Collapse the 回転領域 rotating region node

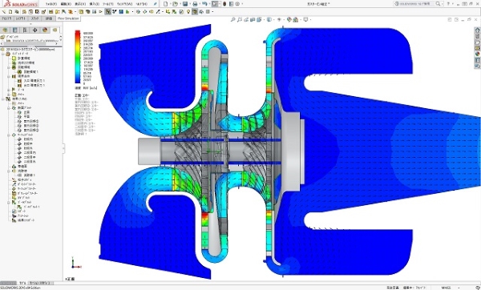point(8,67)
